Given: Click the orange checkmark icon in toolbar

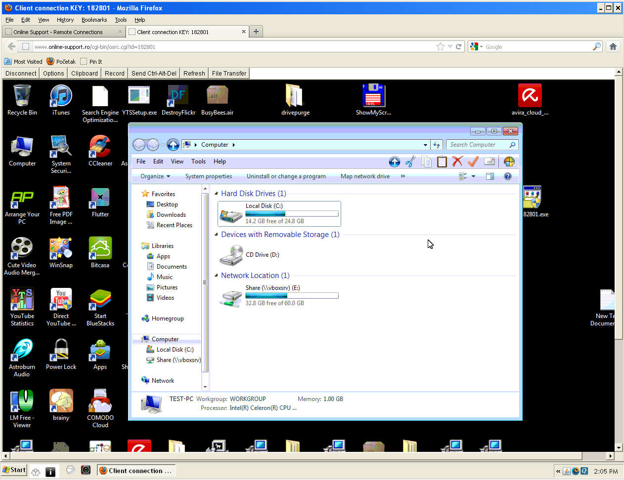Looking at the screenshot, I should [473, 161].
